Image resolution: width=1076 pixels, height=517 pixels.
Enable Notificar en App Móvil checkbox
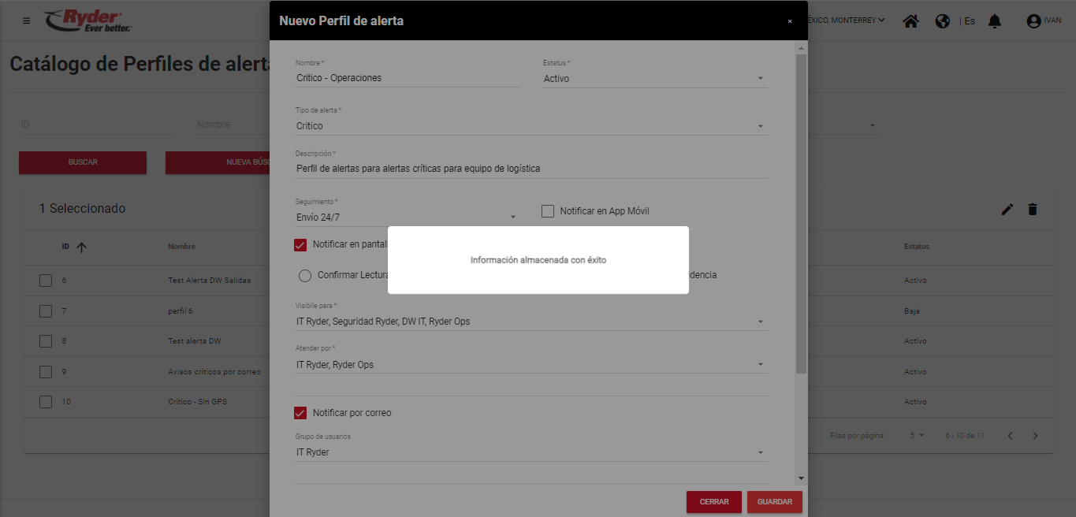548,211
